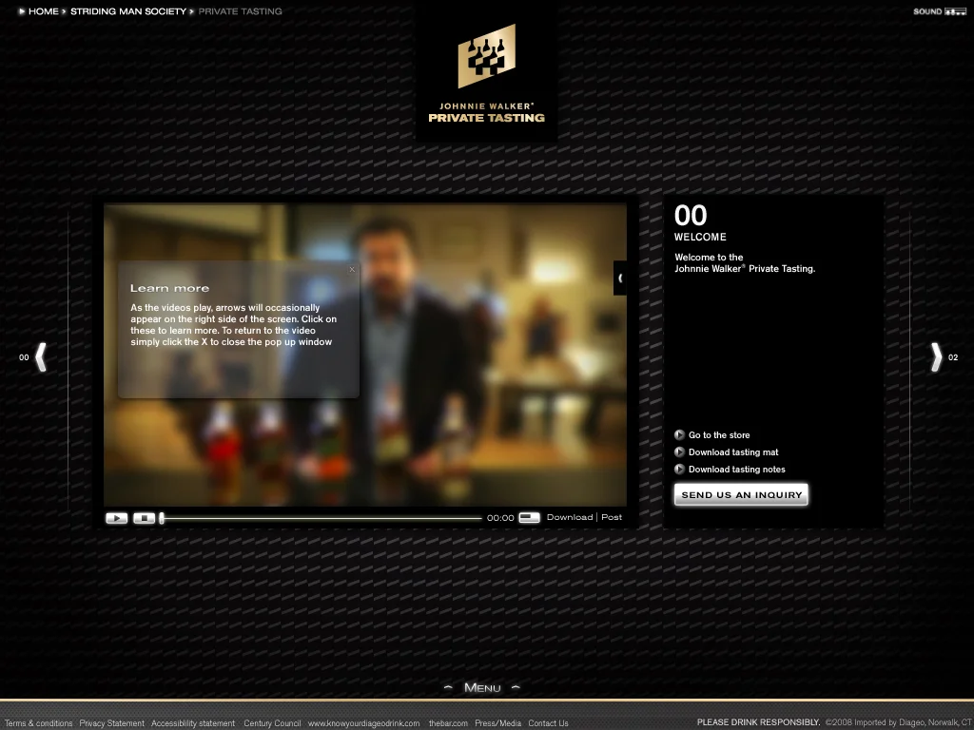Open www.knowyourdiageodrink.com link
Viewport: 974px width, 730px height.
point(364,723)
